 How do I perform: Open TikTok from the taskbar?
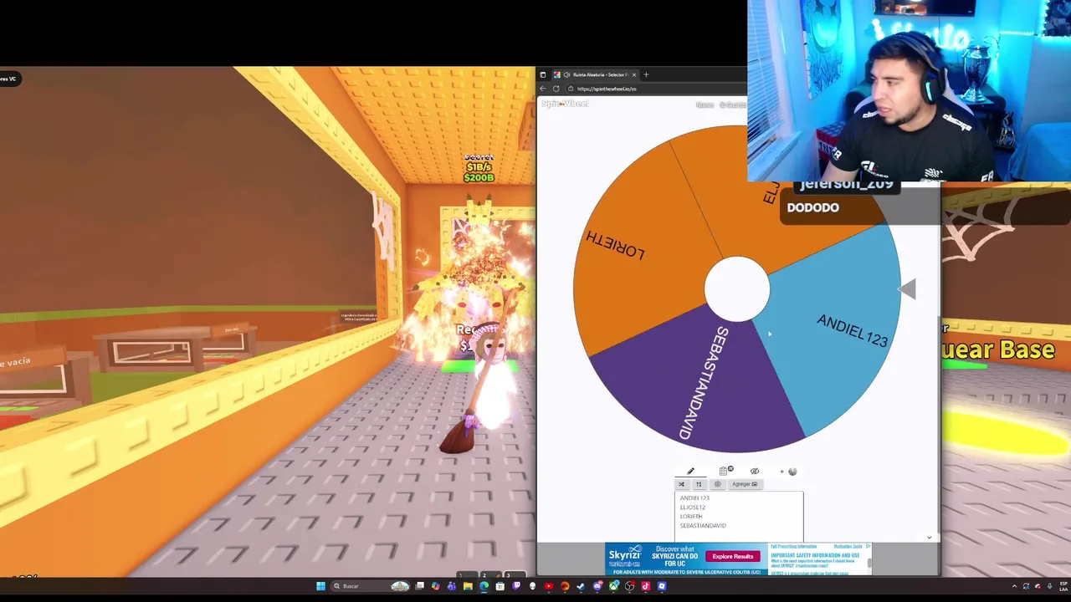click(x=645, y=586)
